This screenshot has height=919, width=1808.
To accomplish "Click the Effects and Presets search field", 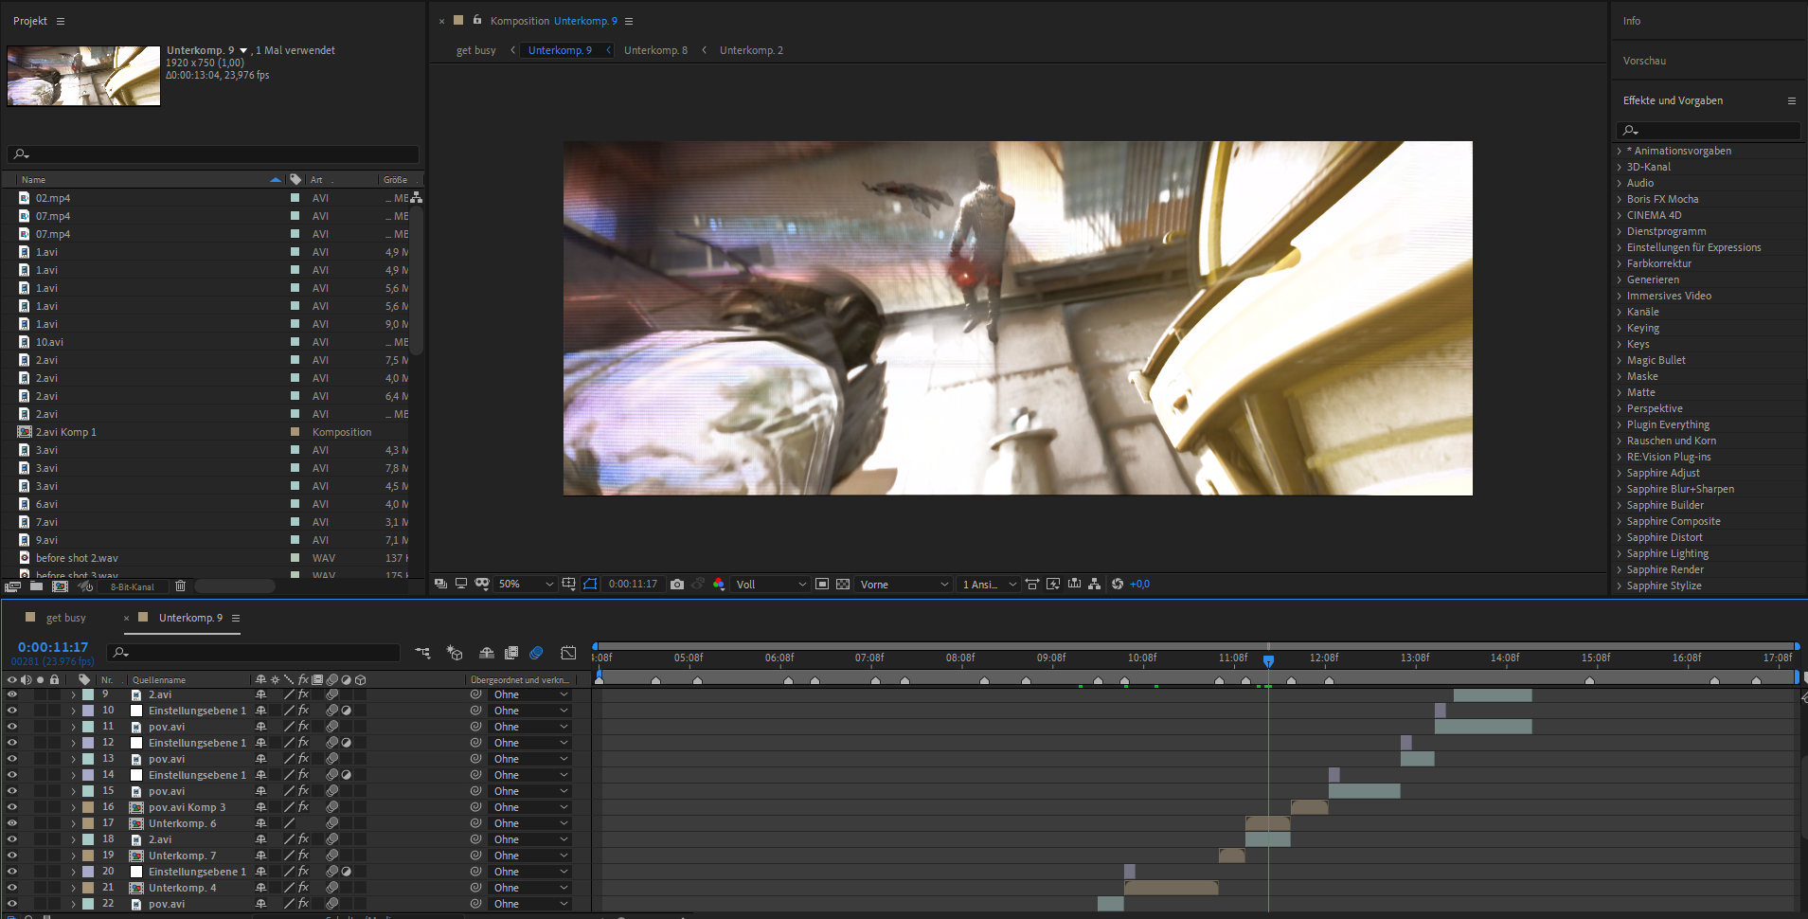I will click(x=1709, y=131).
